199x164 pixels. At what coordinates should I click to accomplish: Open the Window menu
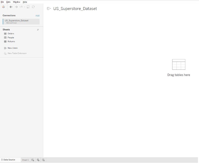(16, 2)
